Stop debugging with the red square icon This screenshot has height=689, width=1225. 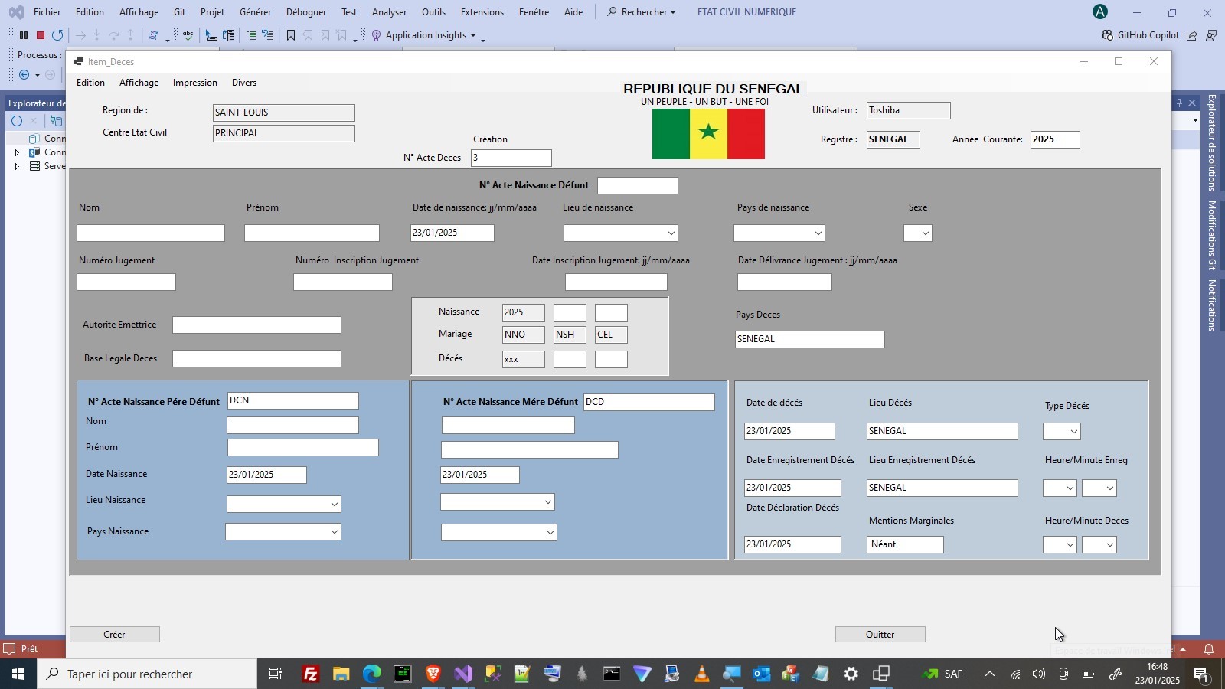[x=41, y=35]
